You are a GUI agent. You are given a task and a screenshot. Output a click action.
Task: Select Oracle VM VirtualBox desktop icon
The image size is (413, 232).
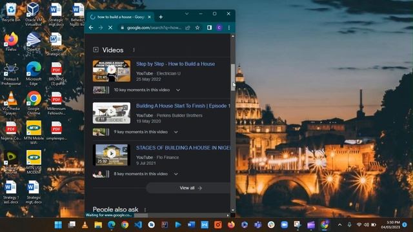[34, 14]
